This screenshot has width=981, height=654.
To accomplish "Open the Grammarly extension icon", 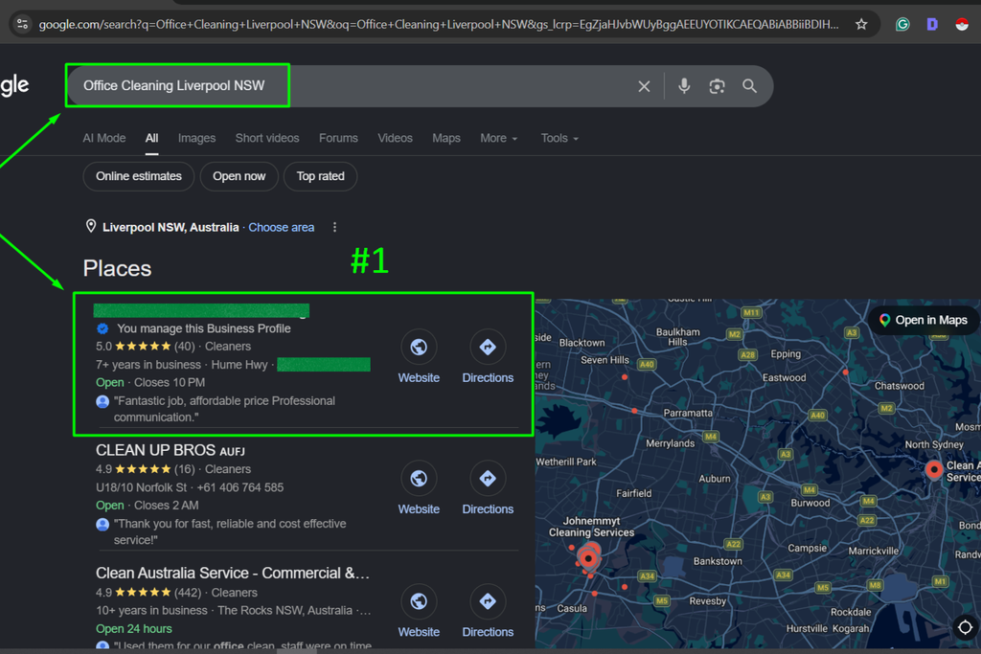I will [x=902, y=24].
